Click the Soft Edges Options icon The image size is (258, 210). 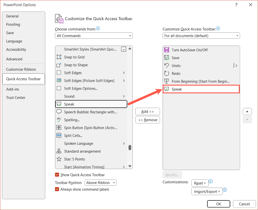[x=59, y=88]
